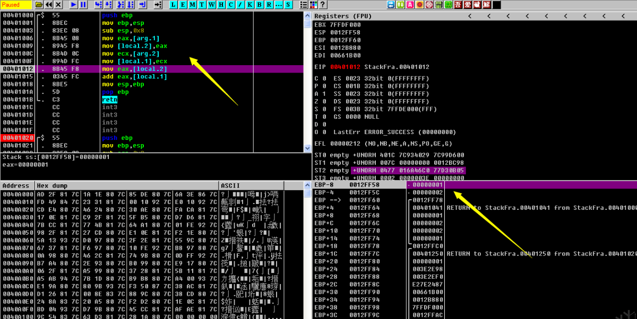This screenshot has width=637, height=319.
Task: Select the ESP register value 0012FF58
Action: [345, 32]
